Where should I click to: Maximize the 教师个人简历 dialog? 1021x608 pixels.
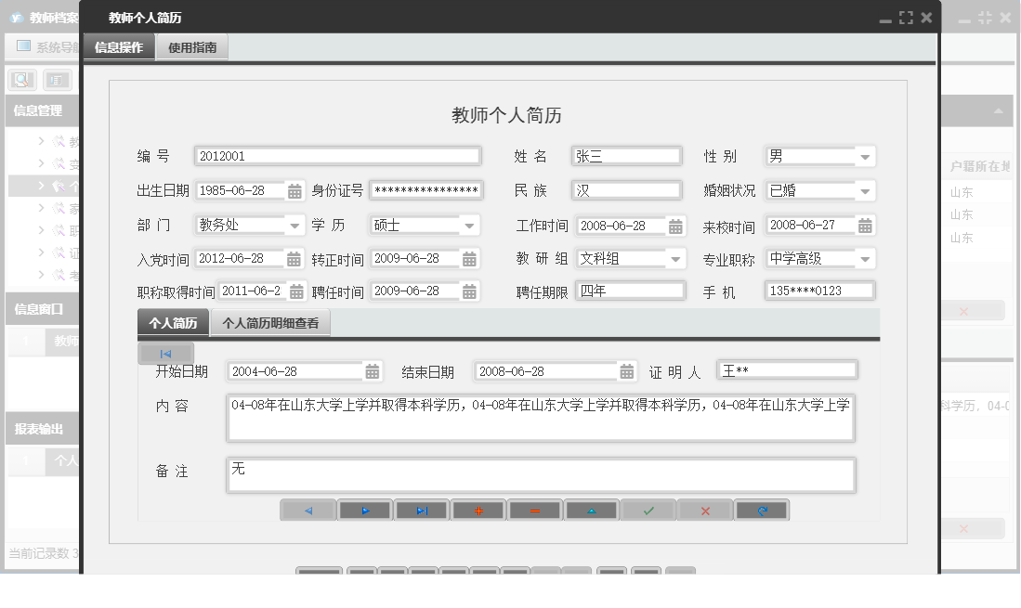point(906,19)
